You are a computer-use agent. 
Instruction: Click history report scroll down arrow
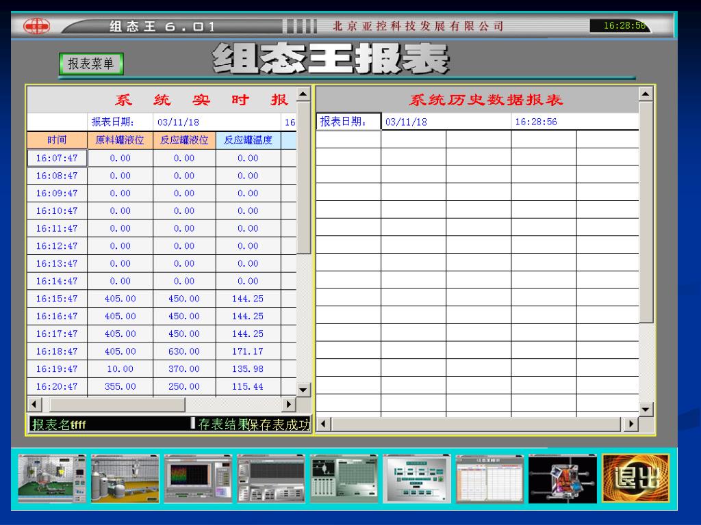pos(646,409)
